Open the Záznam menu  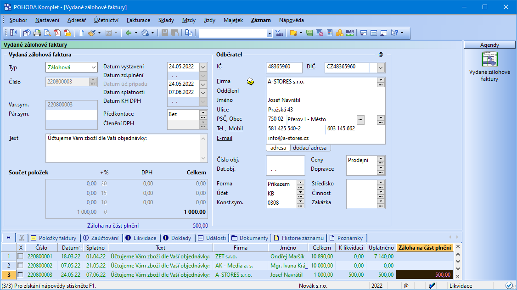(x=261, y=20)
